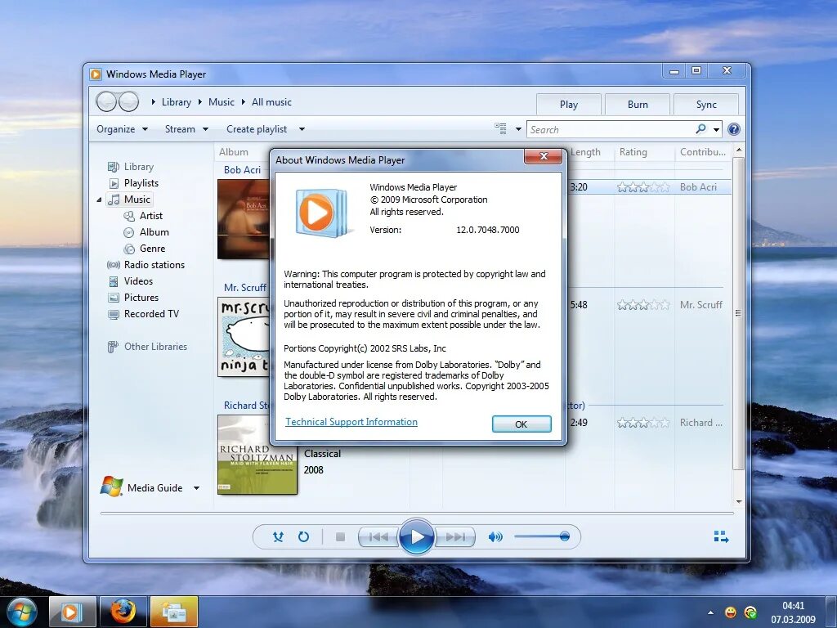The width and height of the screenshot is (837, 628).
Task: Click the Forward navigation arrow button
Action: 128,101
